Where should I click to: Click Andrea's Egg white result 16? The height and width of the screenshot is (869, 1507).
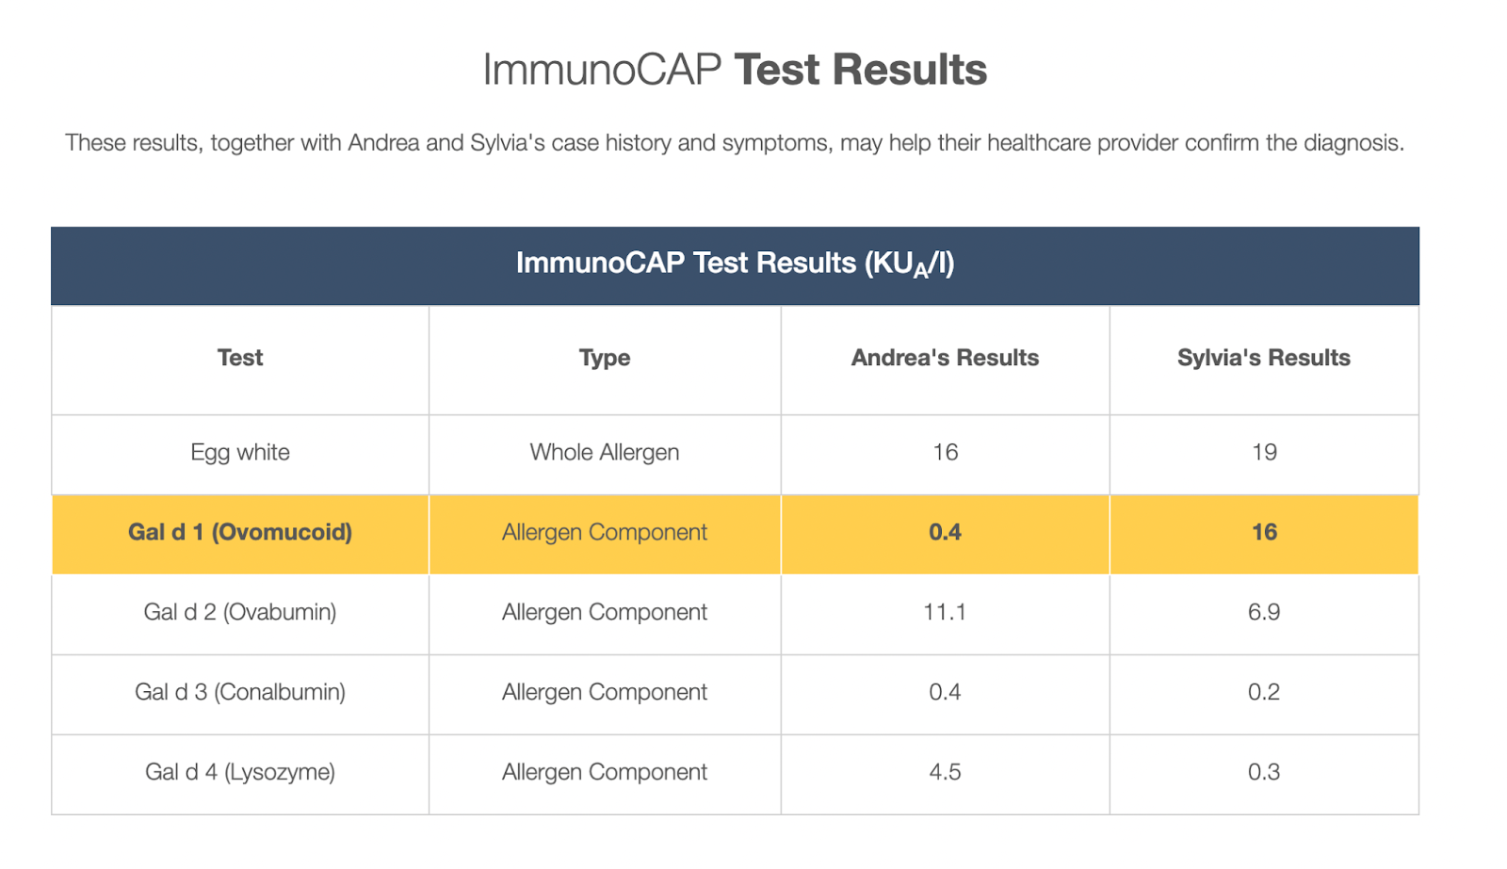[x=946, y=453]
